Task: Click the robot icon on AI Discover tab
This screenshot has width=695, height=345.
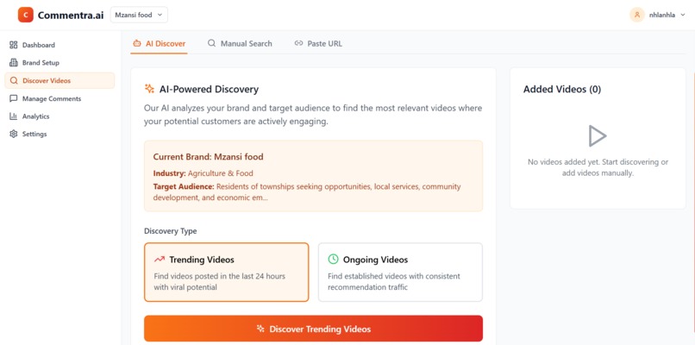Action: click(x=137, y=43)
